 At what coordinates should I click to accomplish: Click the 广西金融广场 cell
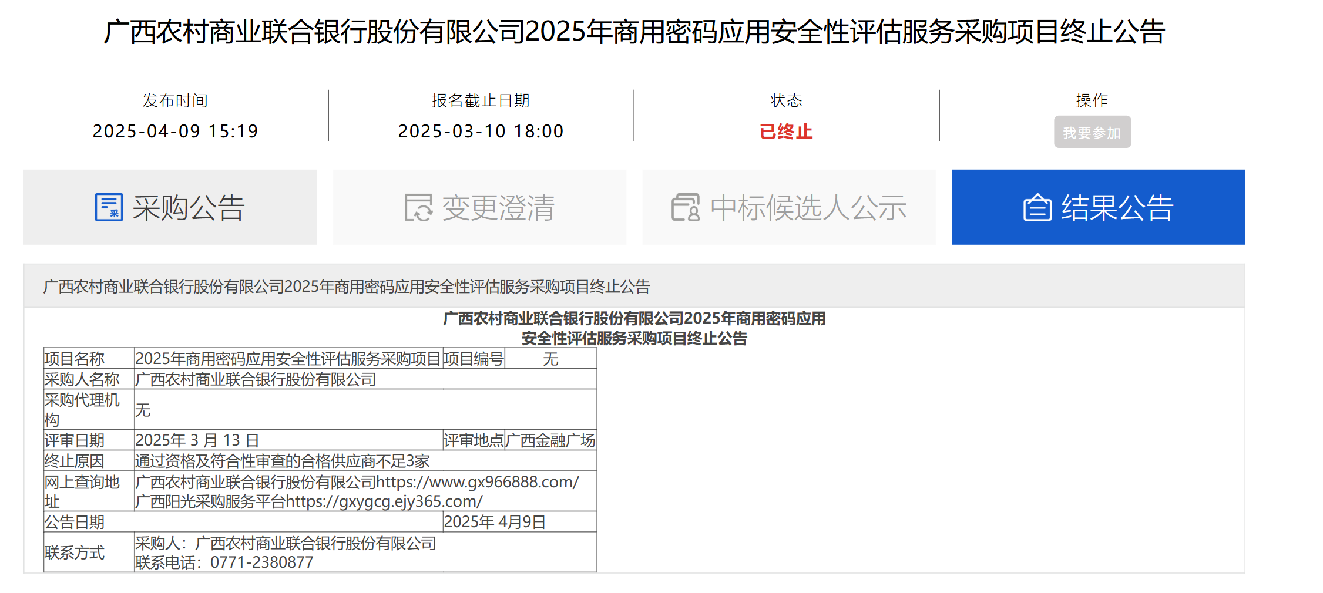[x=550, y=440]
